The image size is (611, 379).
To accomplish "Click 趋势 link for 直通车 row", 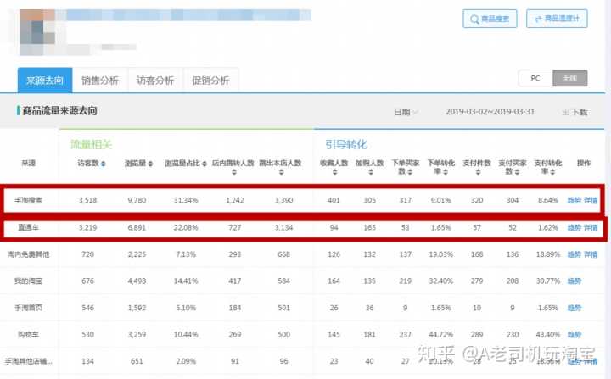I will point(575,227).
